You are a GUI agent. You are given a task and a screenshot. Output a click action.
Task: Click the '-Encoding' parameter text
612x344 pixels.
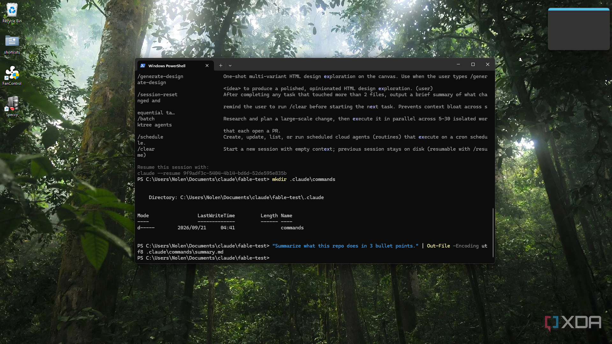pyautogui.click(x=466, y=246)
